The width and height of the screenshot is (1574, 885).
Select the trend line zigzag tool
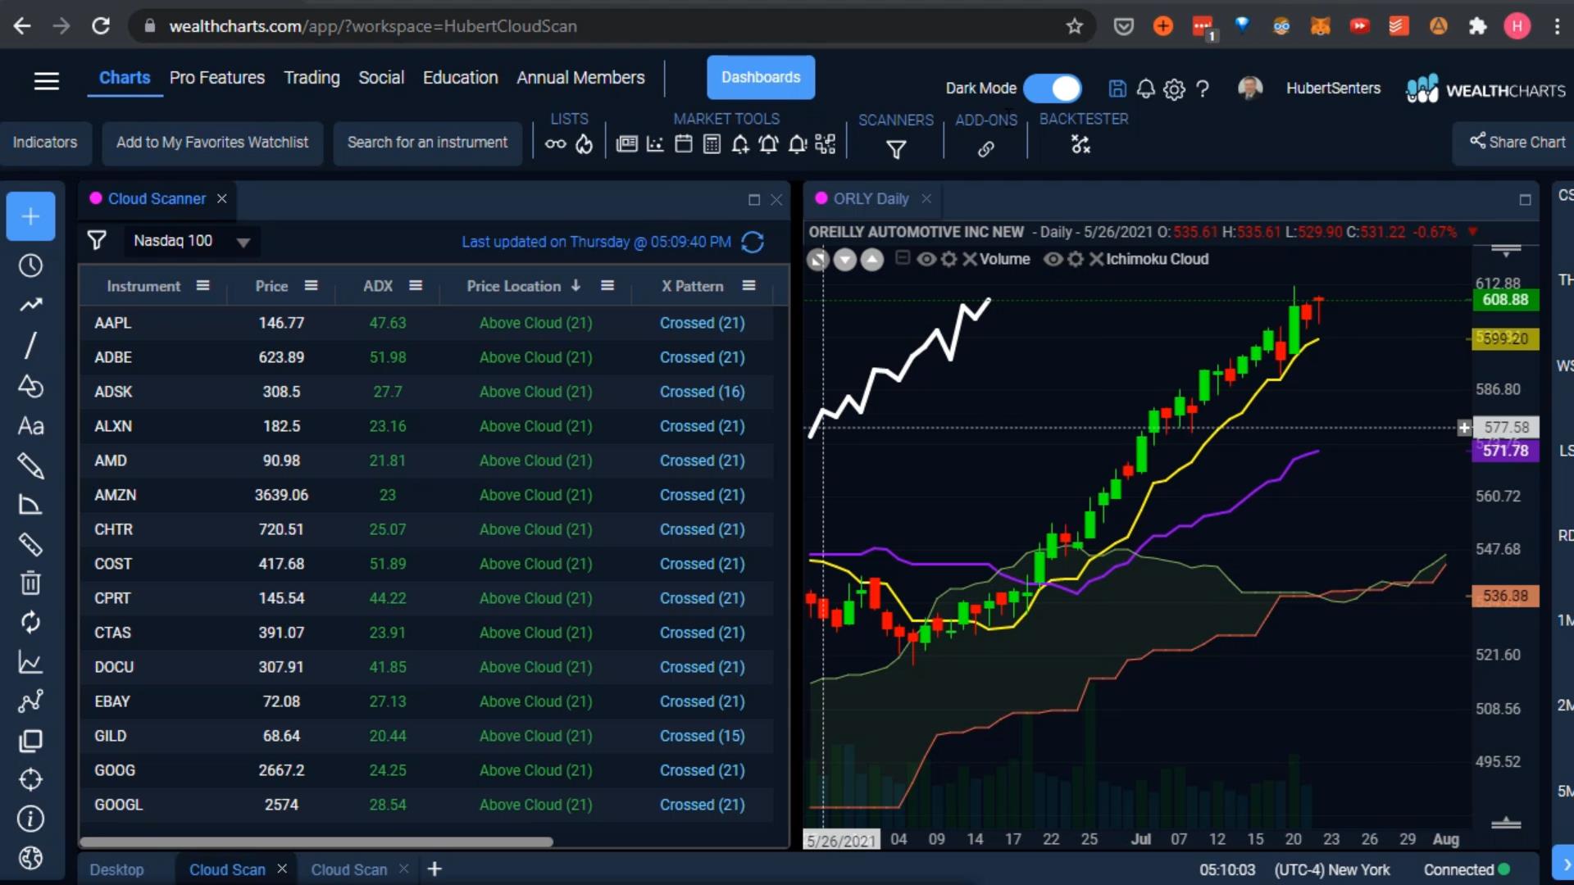point(30,305)
